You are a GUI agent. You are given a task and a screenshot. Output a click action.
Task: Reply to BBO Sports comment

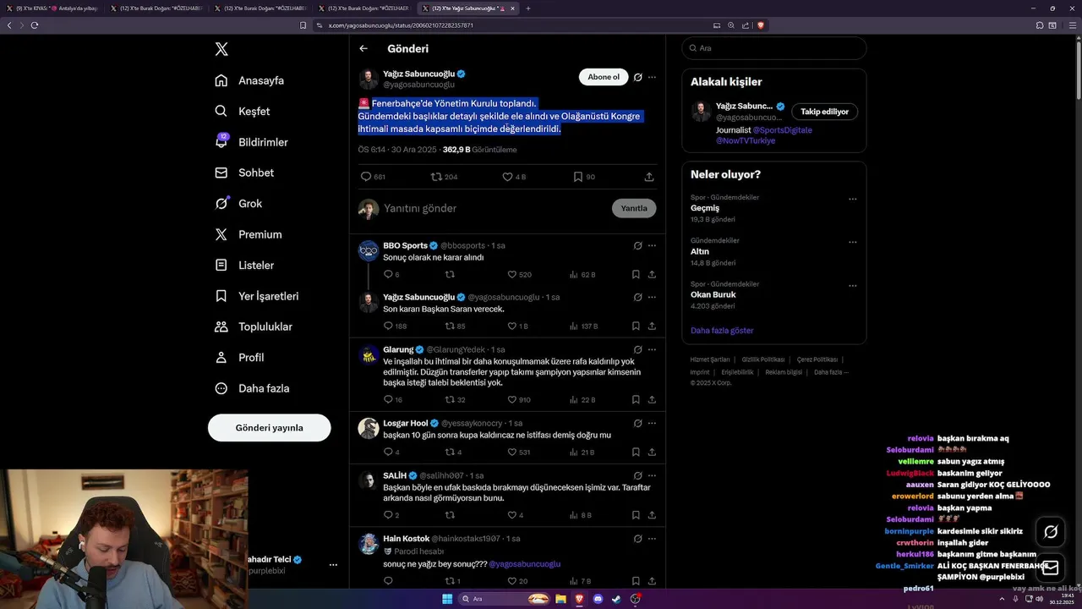point(391,275)
